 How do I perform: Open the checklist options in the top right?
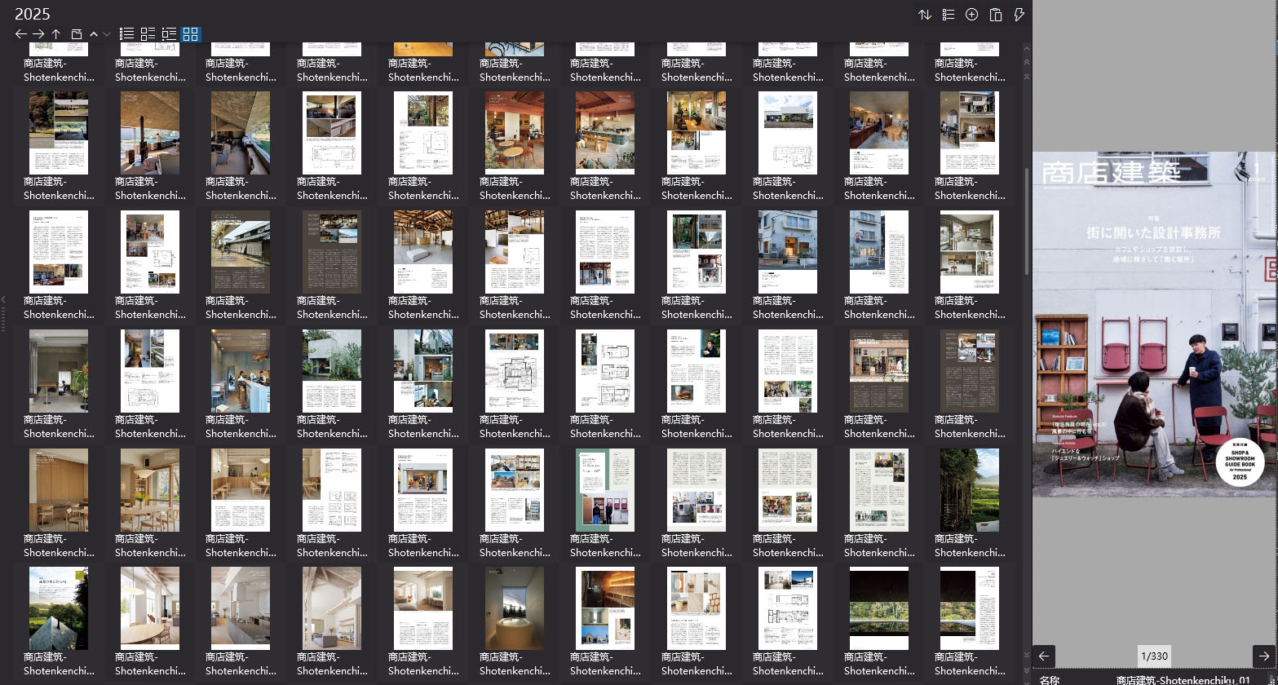(949, 15)
